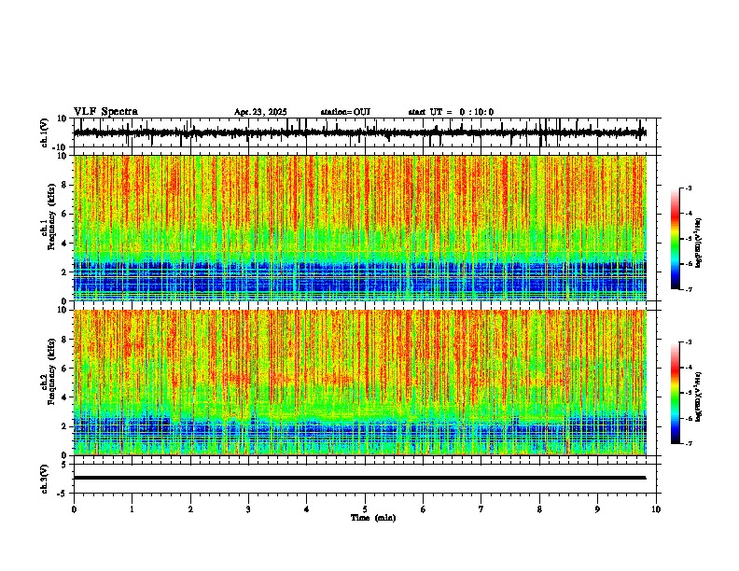The width and height of the screenshot is (739, 571).
Task: Click the ch.1 spectrogram color scale bar
Action: (676, 239)
